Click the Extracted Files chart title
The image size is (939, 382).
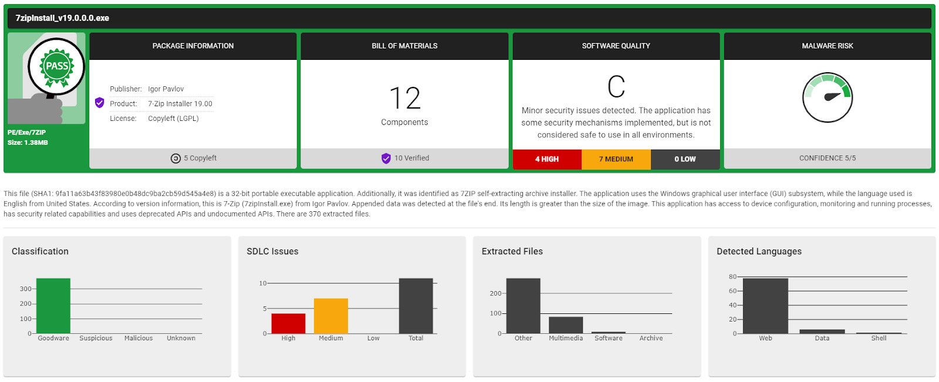pos(512,251)
